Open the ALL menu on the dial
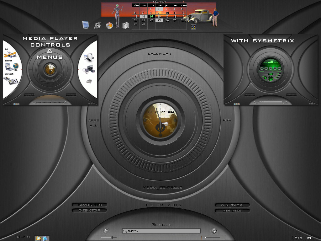This screenshot has height=241, width=321. point(93,126)
